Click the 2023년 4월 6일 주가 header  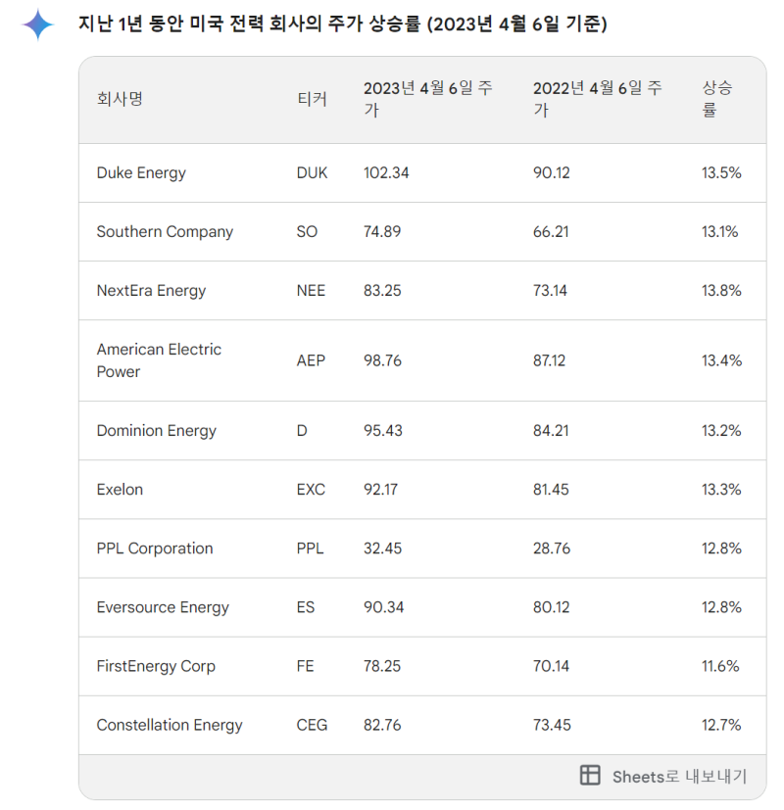pos(427,99)
